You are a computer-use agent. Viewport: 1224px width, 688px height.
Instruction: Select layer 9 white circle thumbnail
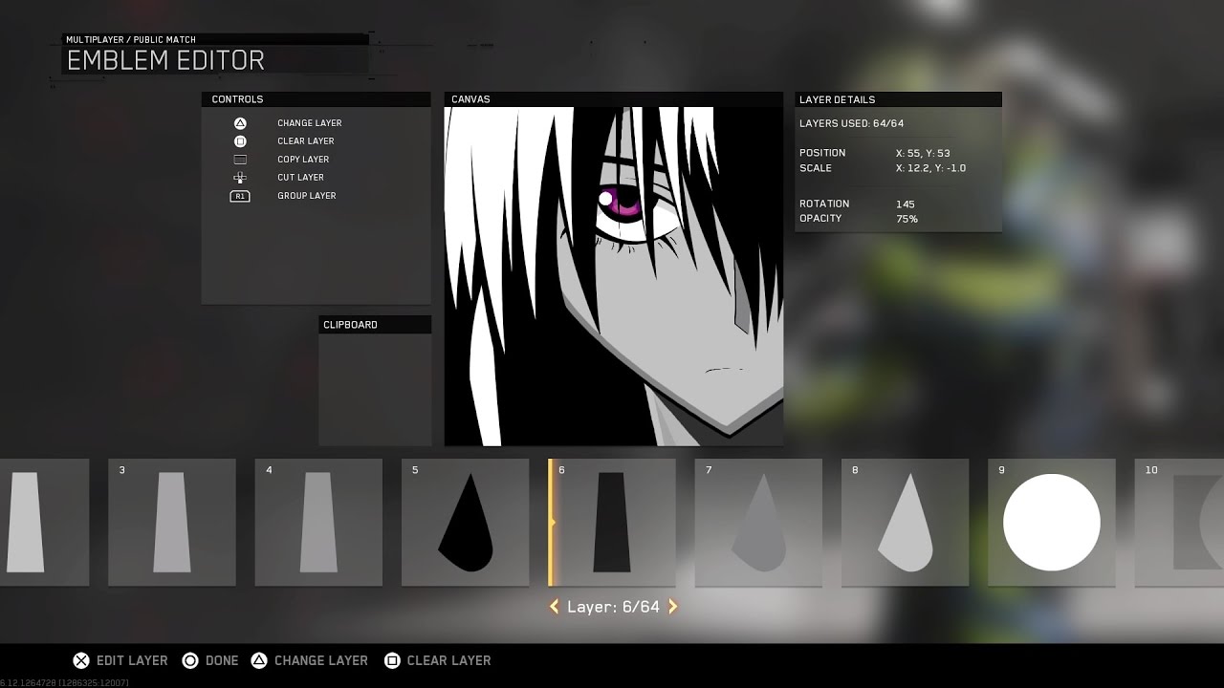click(1052, 523)
